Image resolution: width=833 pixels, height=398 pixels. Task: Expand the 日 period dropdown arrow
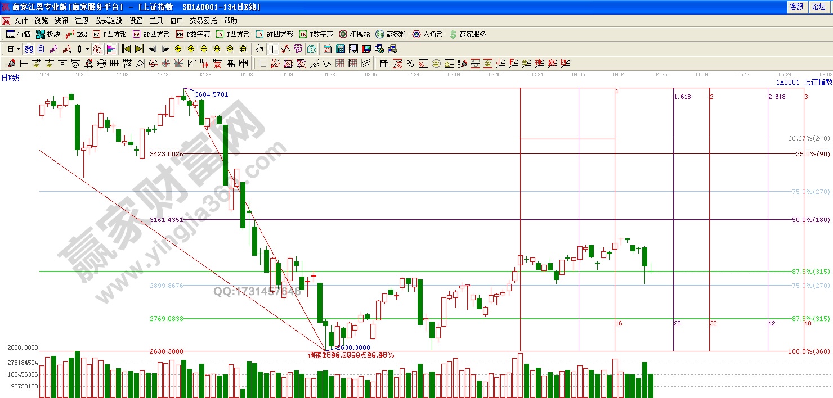click(18, 49)
